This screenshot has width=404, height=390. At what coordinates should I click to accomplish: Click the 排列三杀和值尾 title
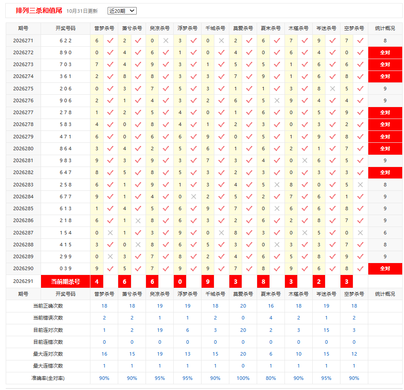(39, 11)
